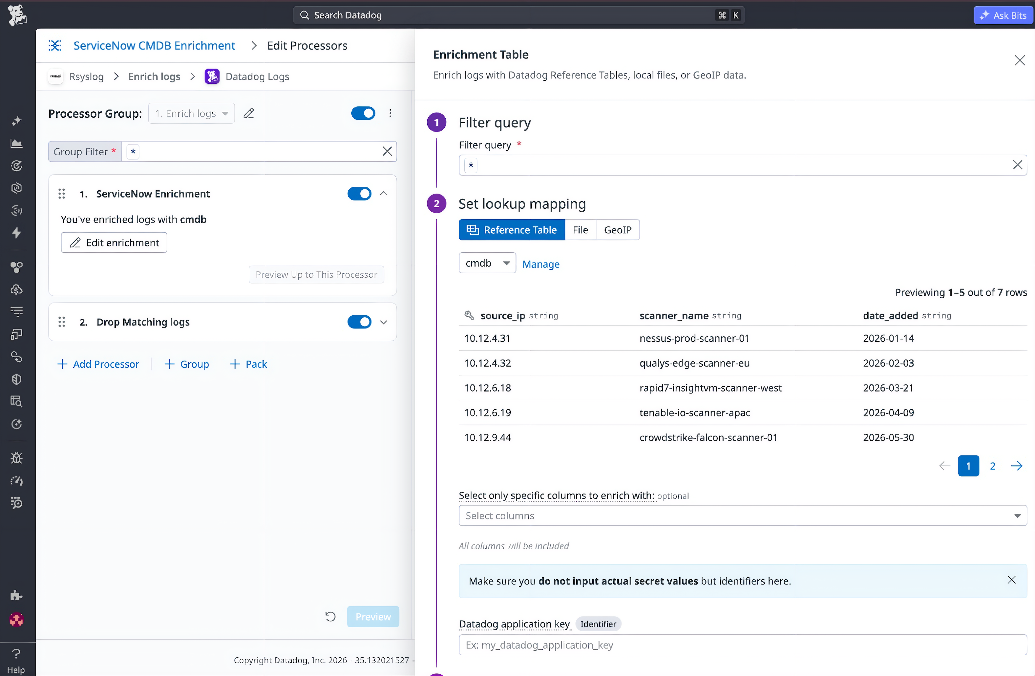The width and height of the screenshot is (1035, 676).
Task: Open the lightning bolt icon in sidebar
Action: (17, 233)
